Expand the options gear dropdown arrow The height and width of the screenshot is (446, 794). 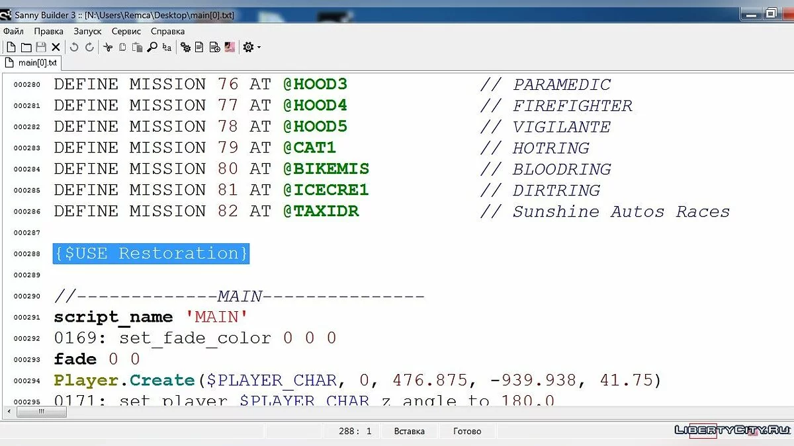[259, 48]
